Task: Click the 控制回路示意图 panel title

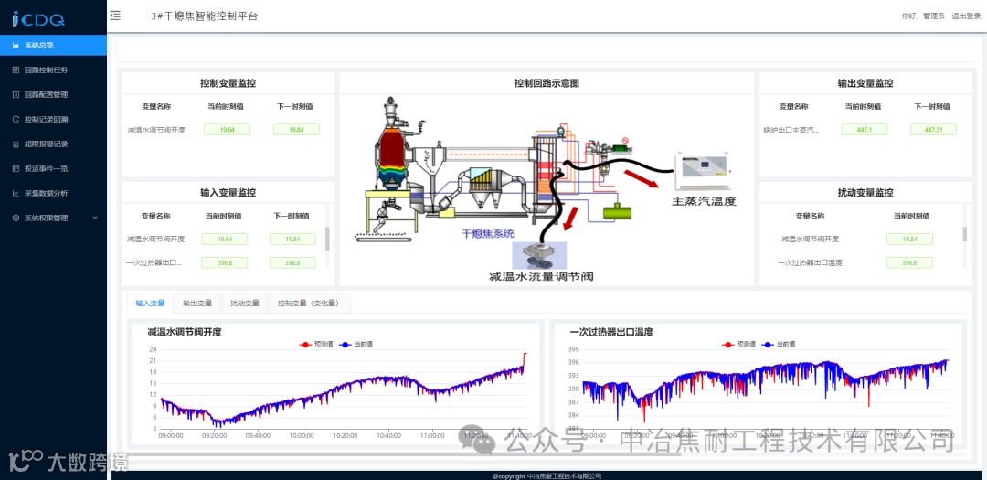Action: click(x=547, y=83)
